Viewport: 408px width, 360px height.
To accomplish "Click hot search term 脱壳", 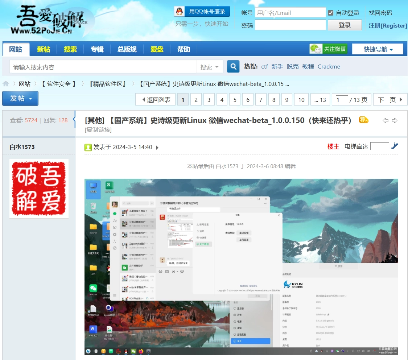I will [x=292, y=67].
